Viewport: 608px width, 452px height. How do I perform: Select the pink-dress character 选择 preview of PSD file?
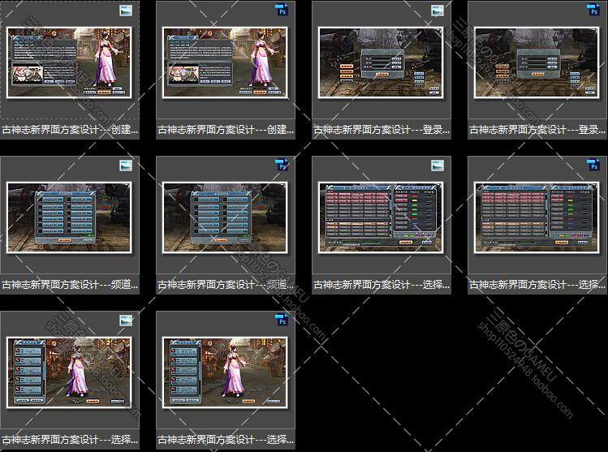[226, 372]
